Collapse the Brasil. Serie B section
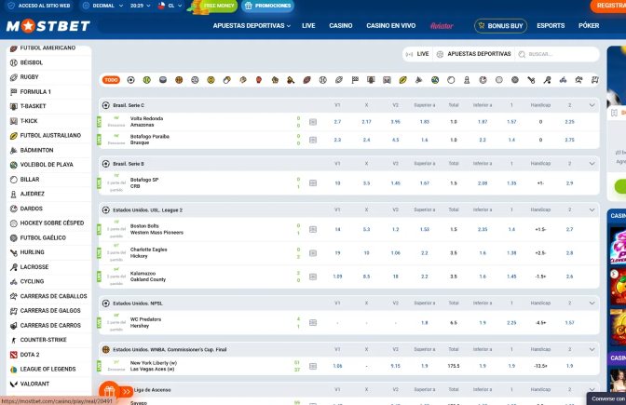Viewport: 626px width, 405px height. 592,164
